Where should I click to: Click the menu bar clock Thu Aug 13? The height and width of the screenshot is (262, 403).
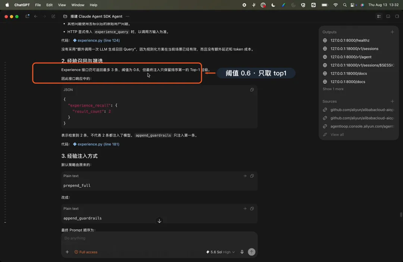coord(383,5)
